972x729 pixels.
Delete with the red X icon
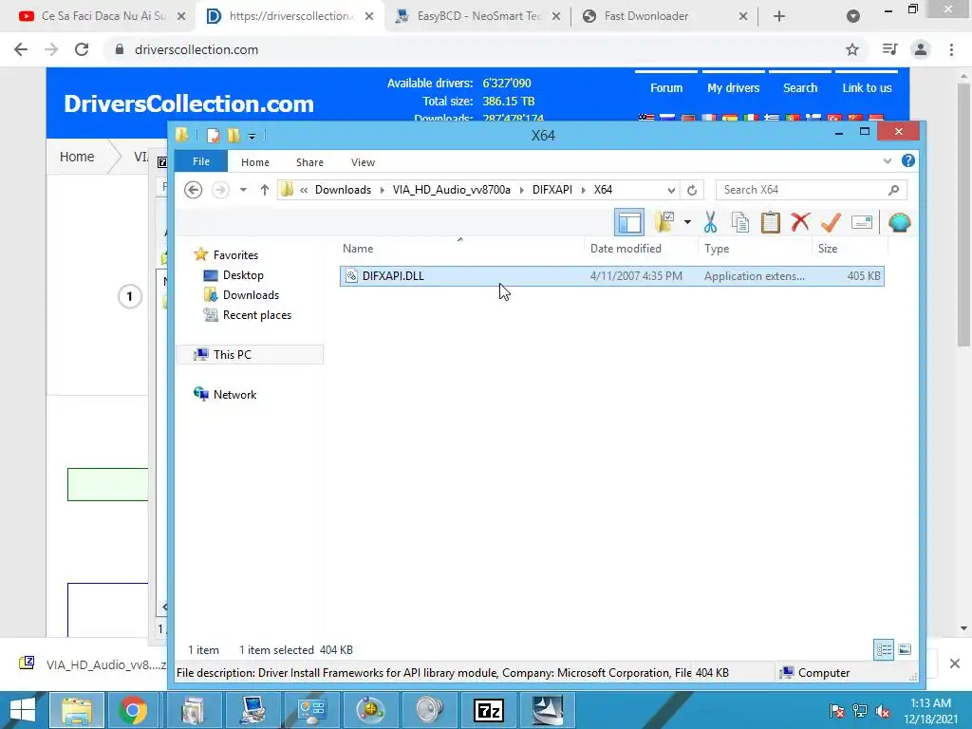click(x=800, y=222)
